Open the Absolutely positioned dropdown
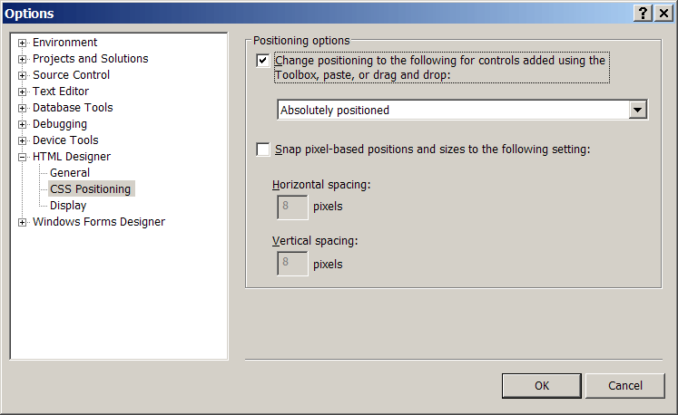Screen dimensions: 678x415 pos(638,110)
